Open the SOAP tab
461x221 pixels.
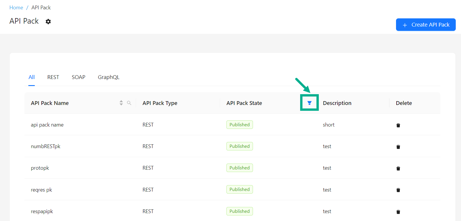(78, 77)
